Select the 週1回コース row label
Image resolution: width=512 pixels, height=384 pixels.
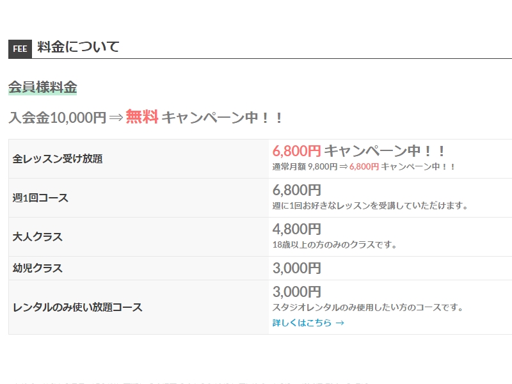click(40, 198)
